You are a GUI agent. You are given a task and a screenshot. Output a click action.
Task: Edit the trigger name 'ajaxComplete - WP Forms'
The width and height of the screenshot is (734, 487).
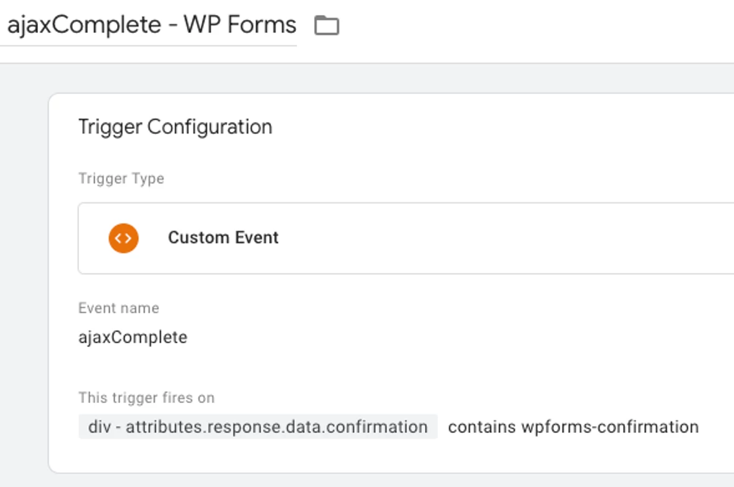click(x=151, y=26)
